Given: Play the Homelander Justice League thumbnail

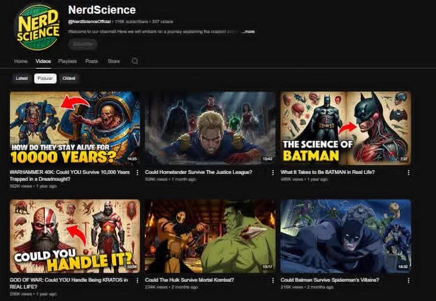Looking at the screenshot, I should click(210, 128).
